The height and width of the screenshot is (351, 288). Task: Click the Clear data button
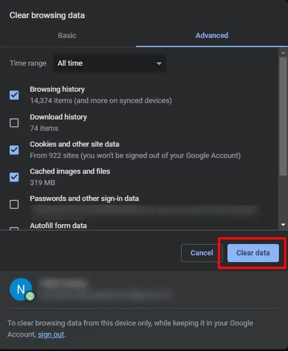point(253,253)
